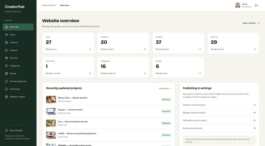Click 'HAVEN — Museum visit-planning experience' title
This screenshot has width=265, height=146.
click(77, 134)
